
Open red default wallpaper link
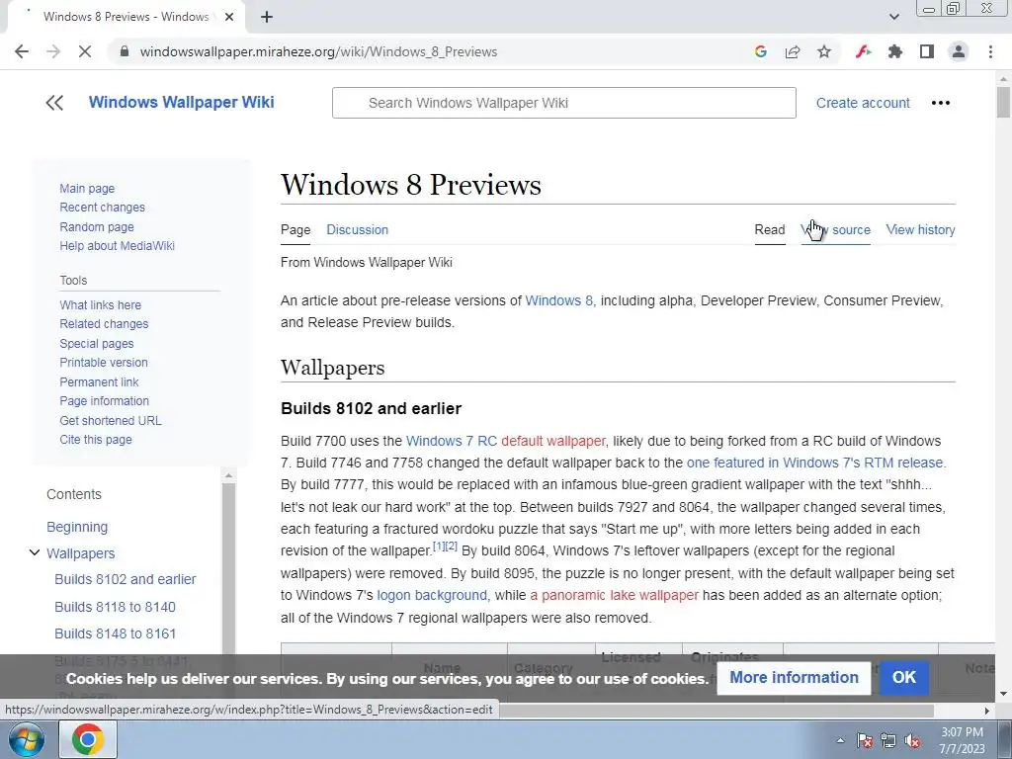click(x=553, y=441)
